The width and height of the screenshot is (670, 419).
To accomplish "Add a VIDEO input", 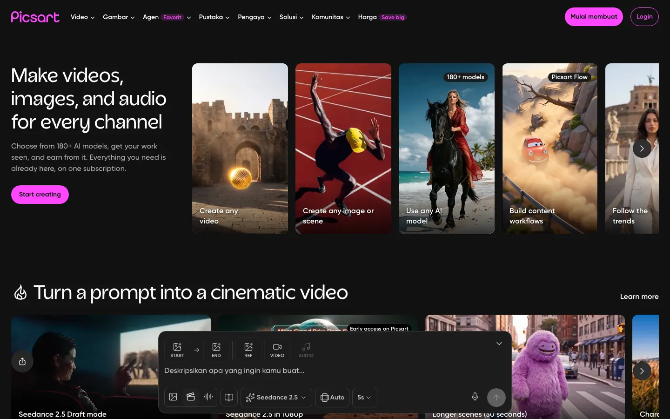I will click(x=277, y=350).
